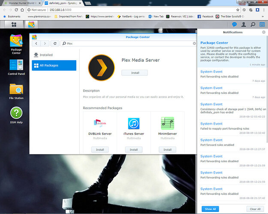Refresh the Package Center list
This screenshot has width=268, height=214.
tap(55, 44)
